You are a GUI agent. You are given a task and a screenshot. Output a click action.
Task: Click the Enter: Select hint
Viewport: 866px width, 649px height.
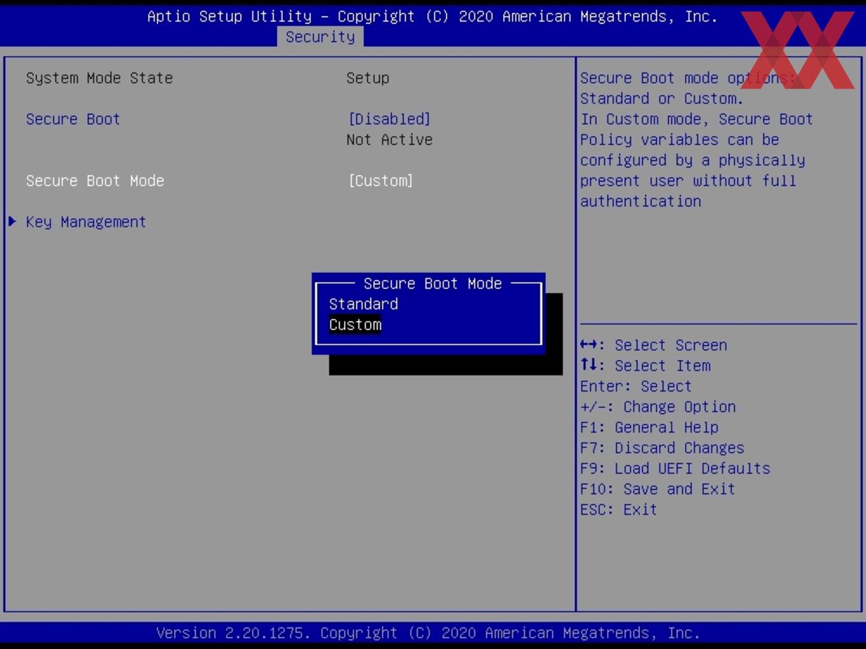pos(635,386)
